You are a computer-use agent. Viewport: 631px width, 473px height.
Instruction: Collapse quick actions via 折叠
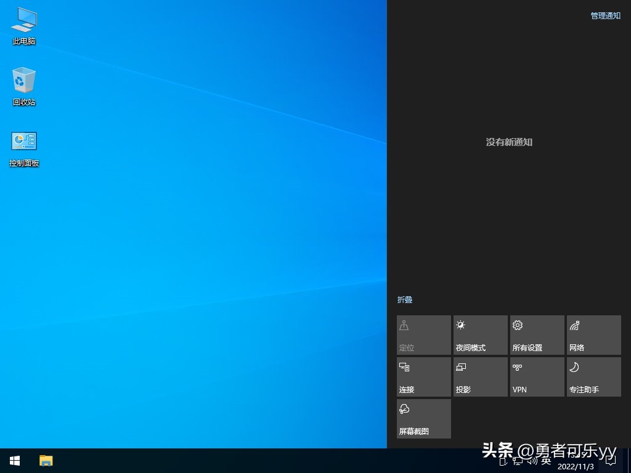coord(404,300)
